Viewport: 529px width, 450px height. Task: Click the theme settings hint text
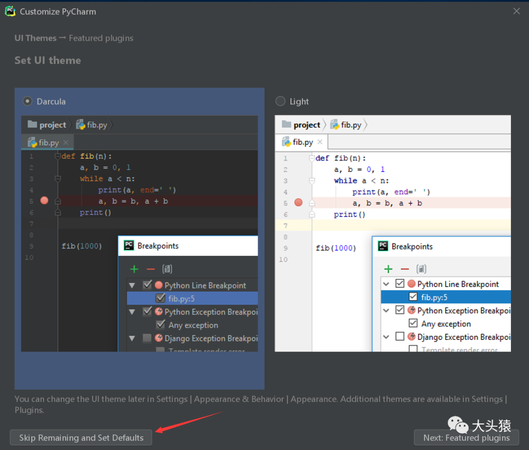(261, 404)
